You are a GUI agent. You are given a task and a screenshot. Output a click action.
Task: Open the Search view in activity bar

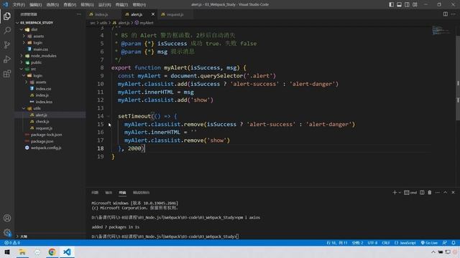[x=7, y=30]
